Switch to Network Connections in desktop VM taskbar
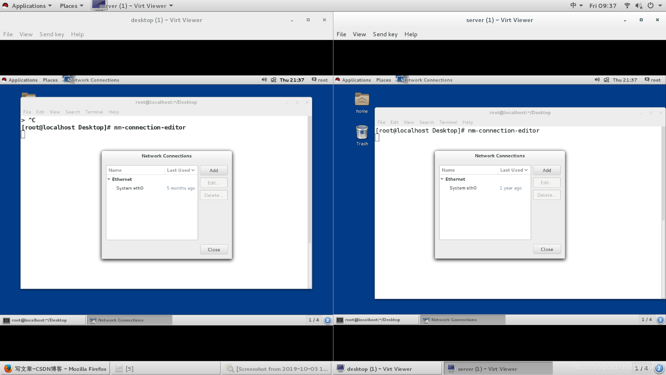 click(129, 320)
